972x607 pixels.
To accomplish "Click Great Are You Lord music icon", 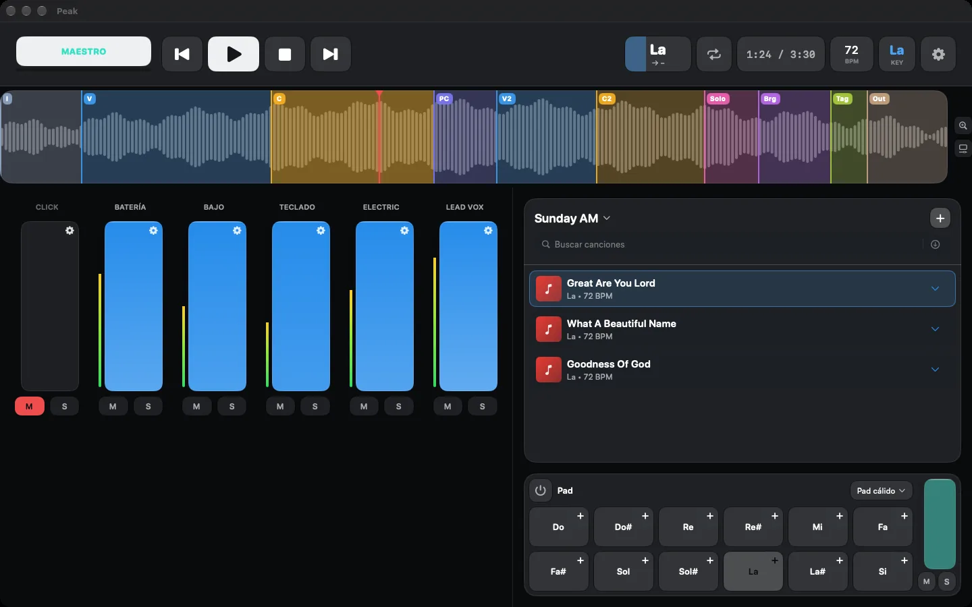I will click(548, 289).
